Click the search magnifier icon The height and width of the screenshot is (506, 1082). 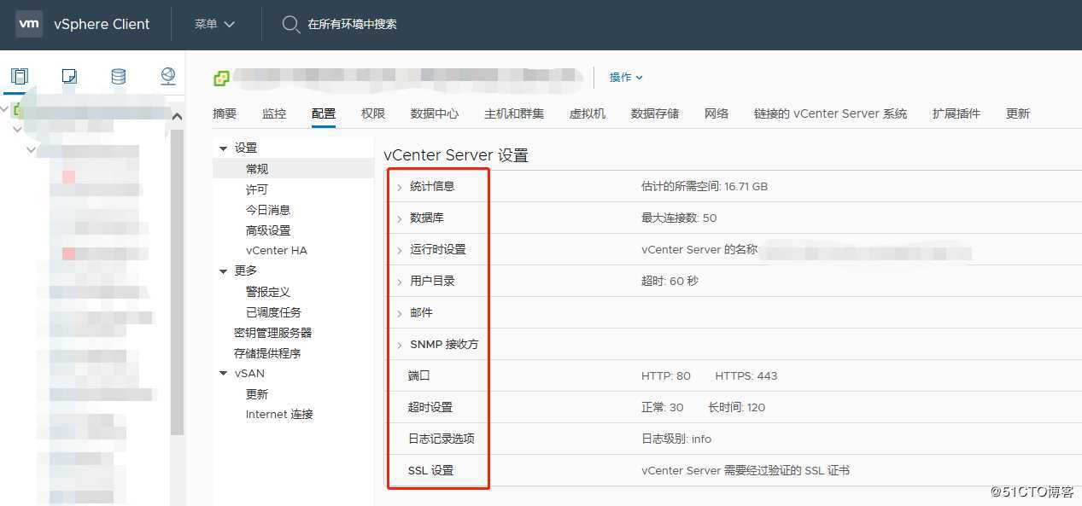pyautogui.click(x=290, y=24)
